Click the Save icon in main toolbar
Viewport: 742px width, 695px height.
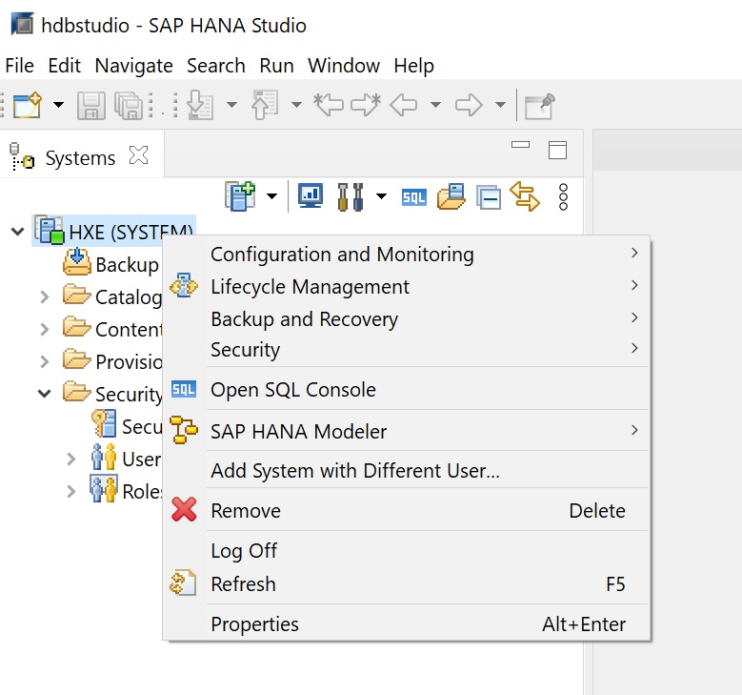tap(90, 105)
